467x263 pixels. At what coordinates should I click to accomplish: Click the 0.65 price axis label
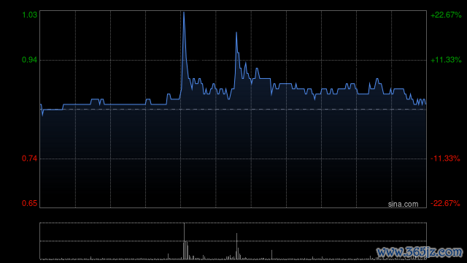(x=29, y=203)
